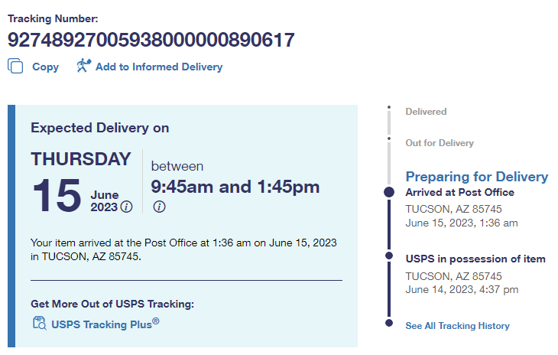Click the Informed Delivery running mail icon

pyautogui.click(x=83, y=66)
